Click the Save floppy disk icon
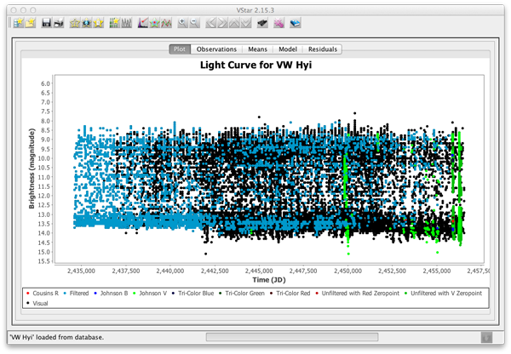511x354 pixels. point(47,23)
